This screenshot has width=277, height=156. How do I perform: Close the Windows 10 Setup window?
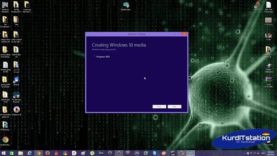(x=184, y=34)
